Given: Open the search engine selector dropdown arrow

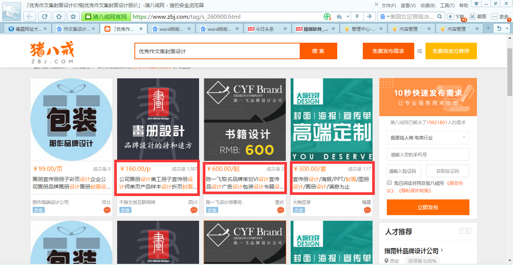Looking at the screenshot, I should pos(386,17).
